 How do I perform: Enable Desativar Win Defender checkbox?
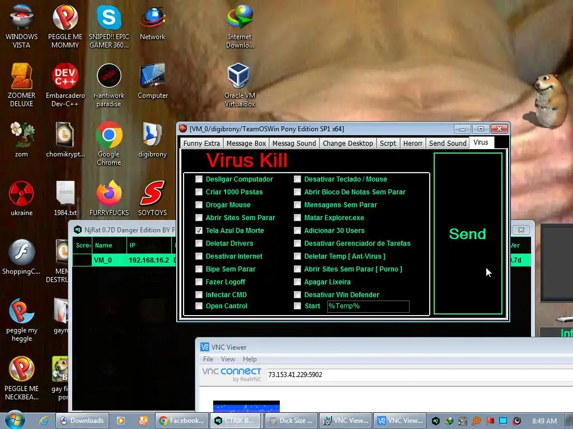[298, 294]
